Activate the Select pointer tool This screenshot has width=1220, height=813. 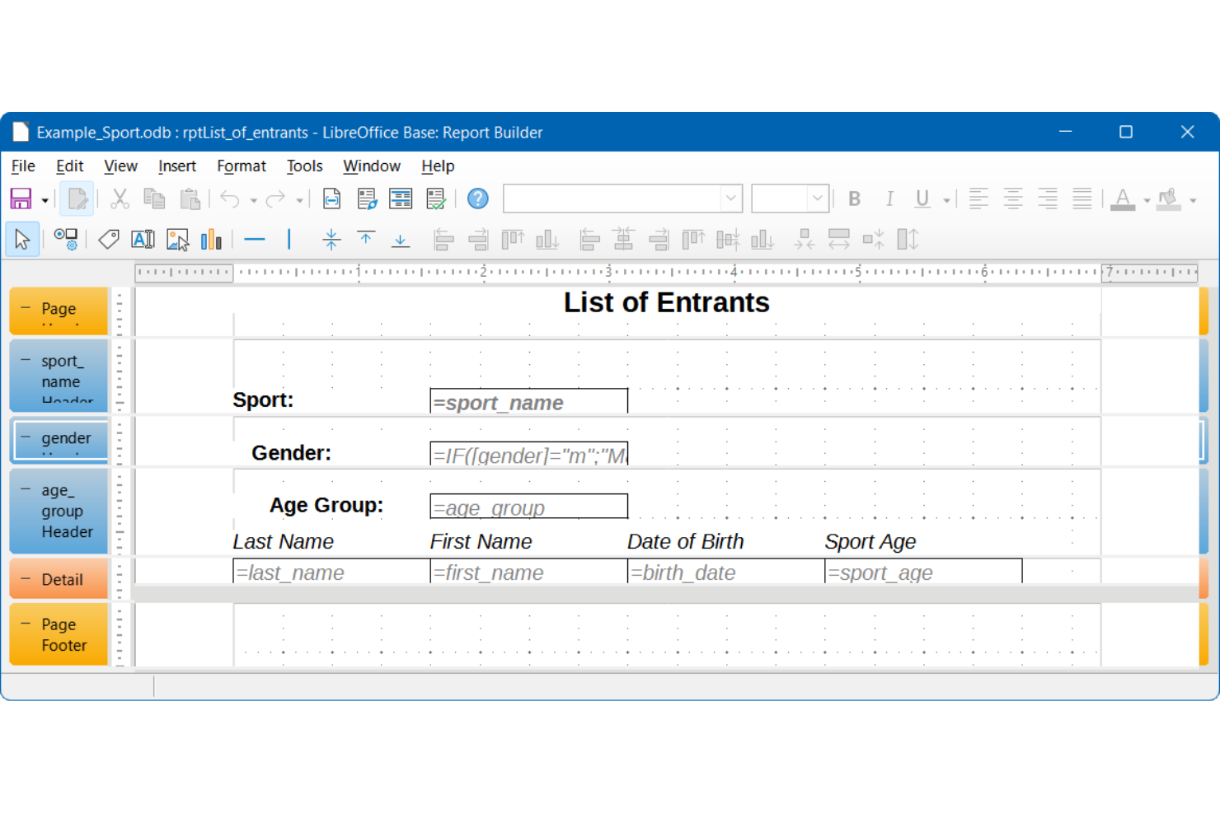point(22,239)
